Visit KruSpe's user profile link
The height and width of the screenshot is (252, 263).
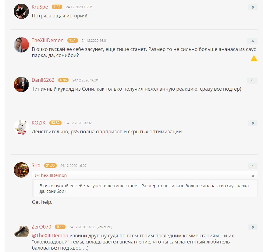point(40,7)
